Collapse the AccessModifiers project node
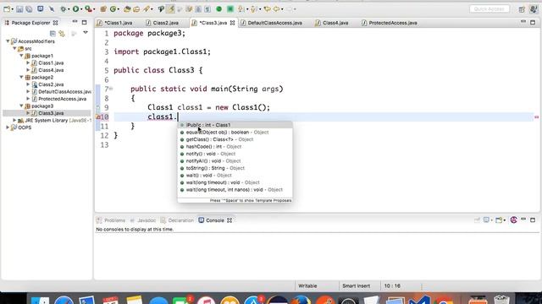The width and height of the screenshot is (542, 304). pyautogui.click(x=8, y=41)
